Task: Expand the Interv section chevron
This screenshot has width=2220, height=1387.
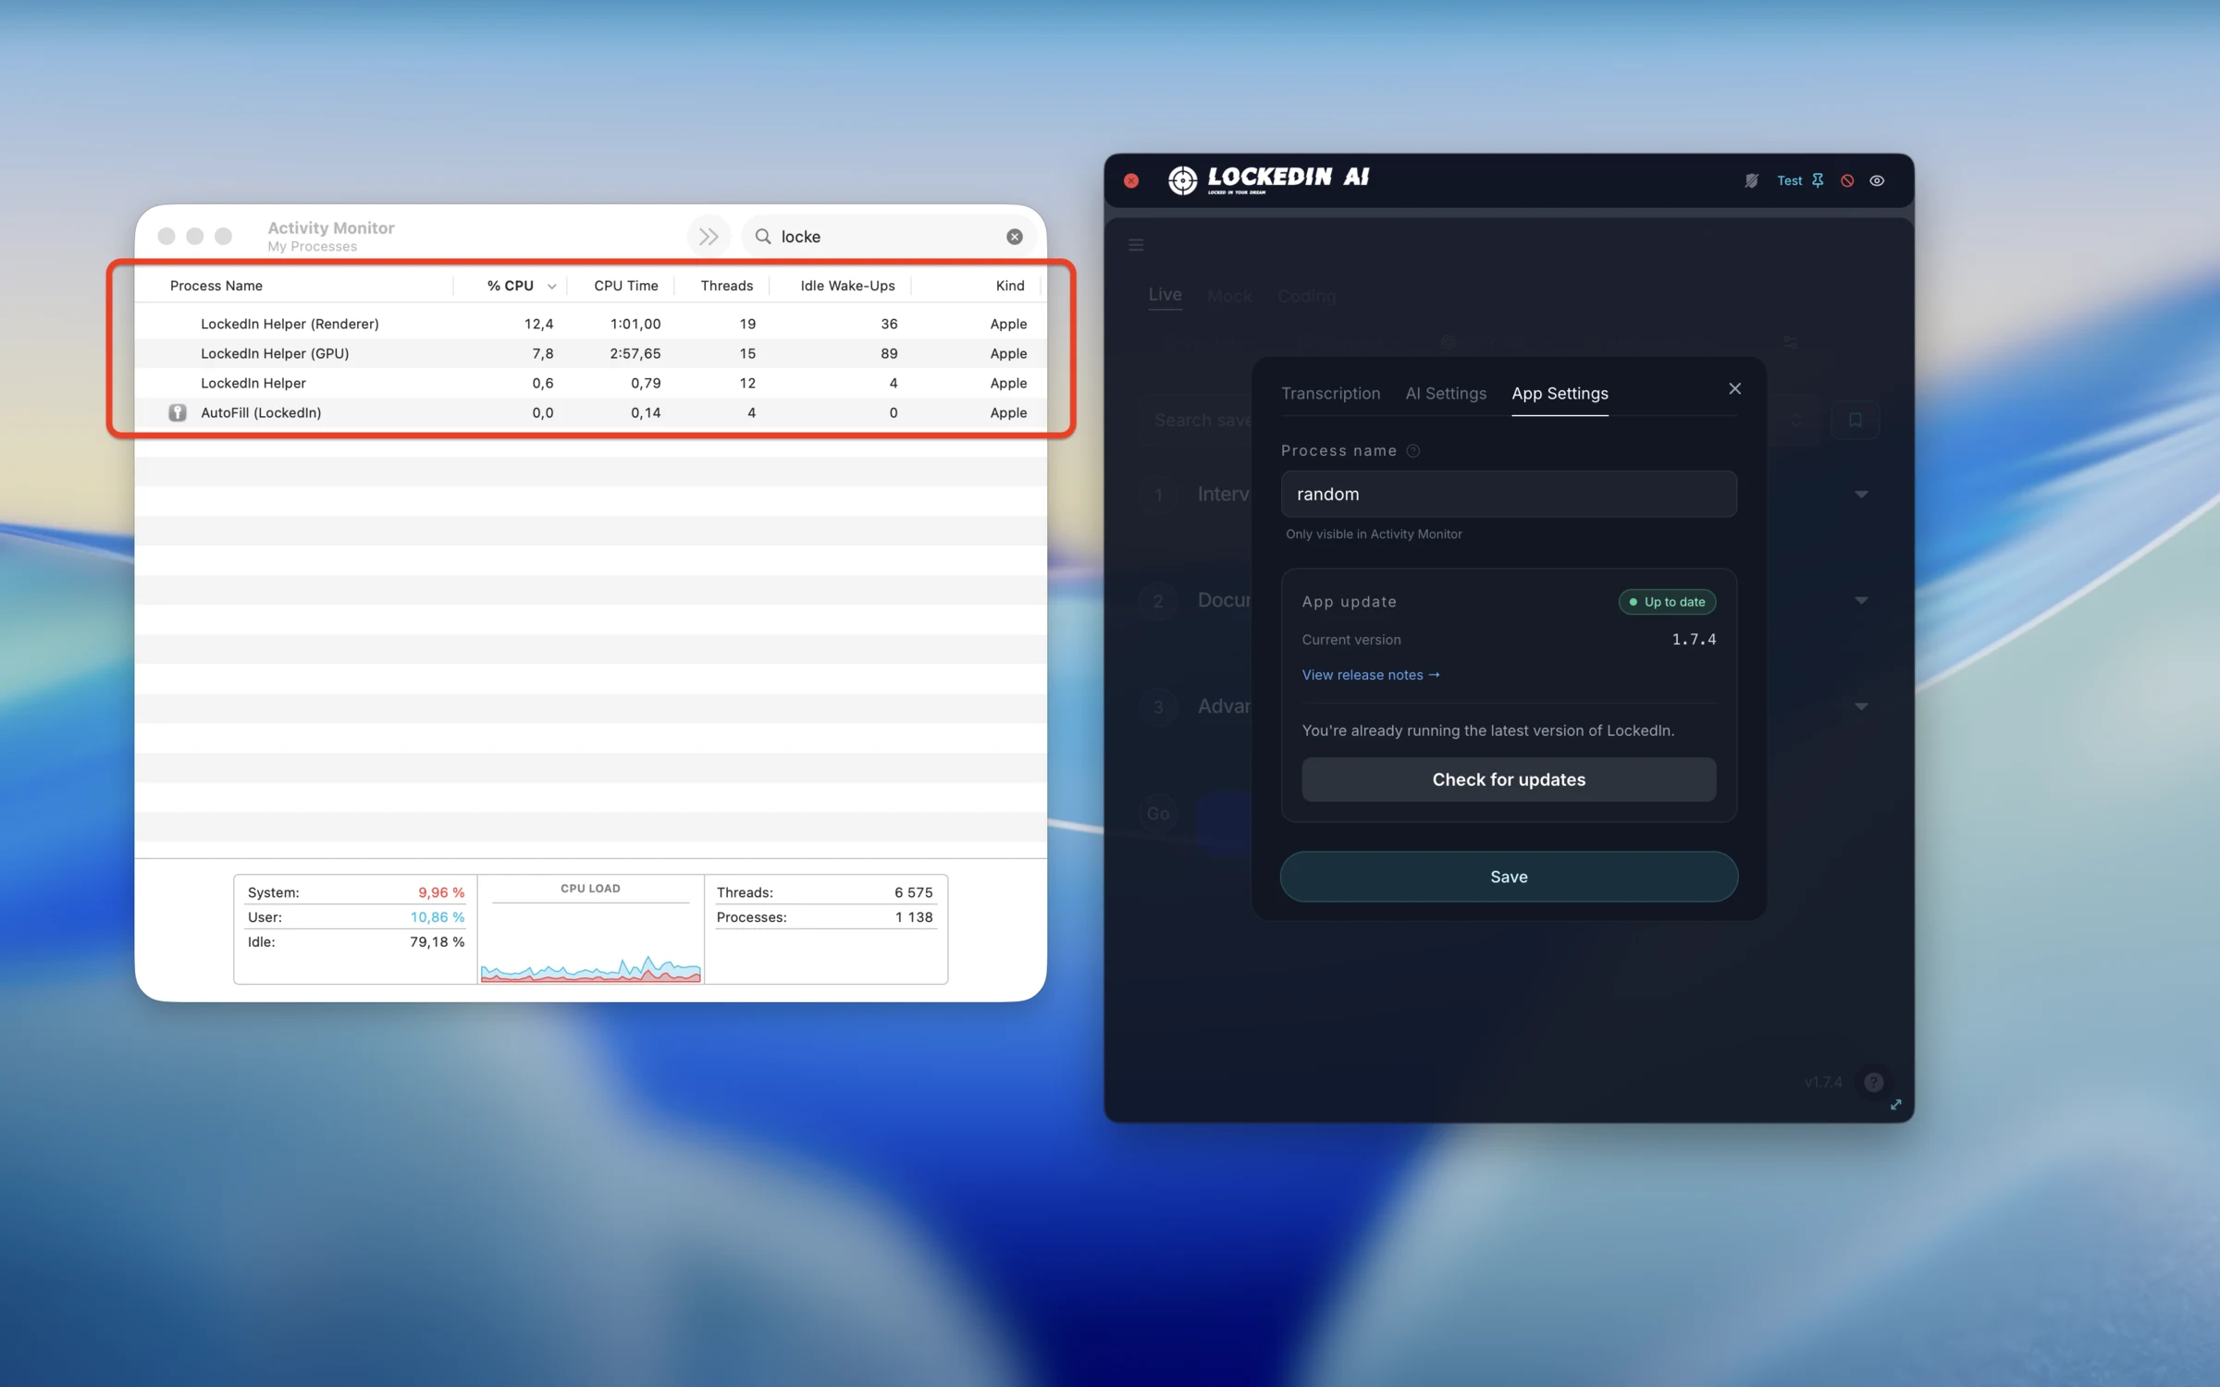Action: pos(1861,495)
